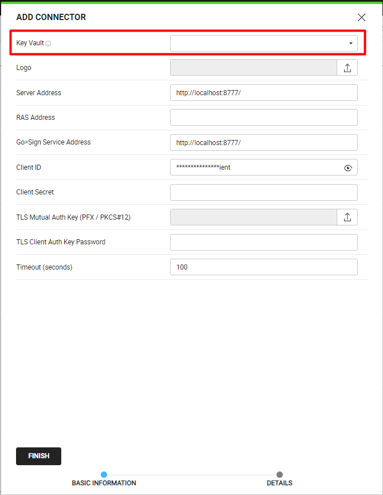383x495 pixels.
Task: Click the Details step circle marker
Action: (279, 474)
